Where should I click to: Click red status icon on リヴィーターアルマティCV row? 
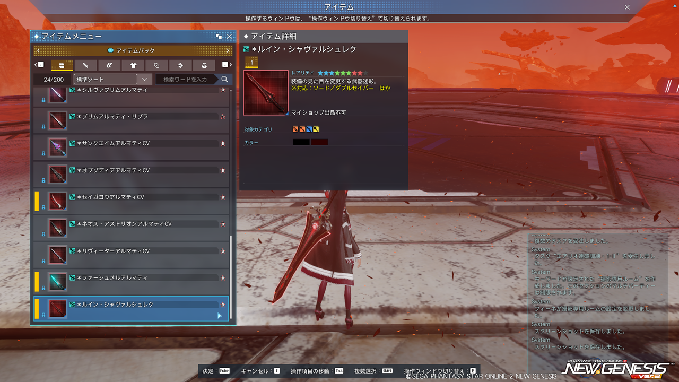coord(223,251)
